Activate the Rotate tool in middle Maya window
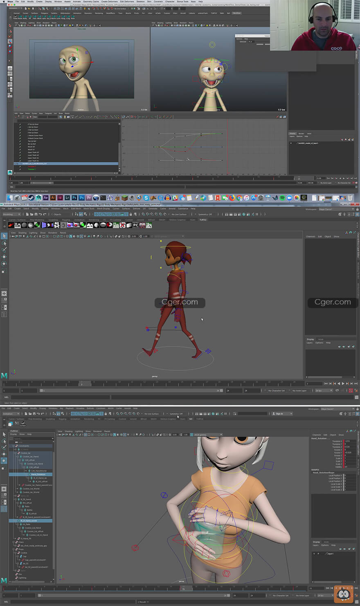This screenshot has height=606, width=360. click(x=4, y=264)
